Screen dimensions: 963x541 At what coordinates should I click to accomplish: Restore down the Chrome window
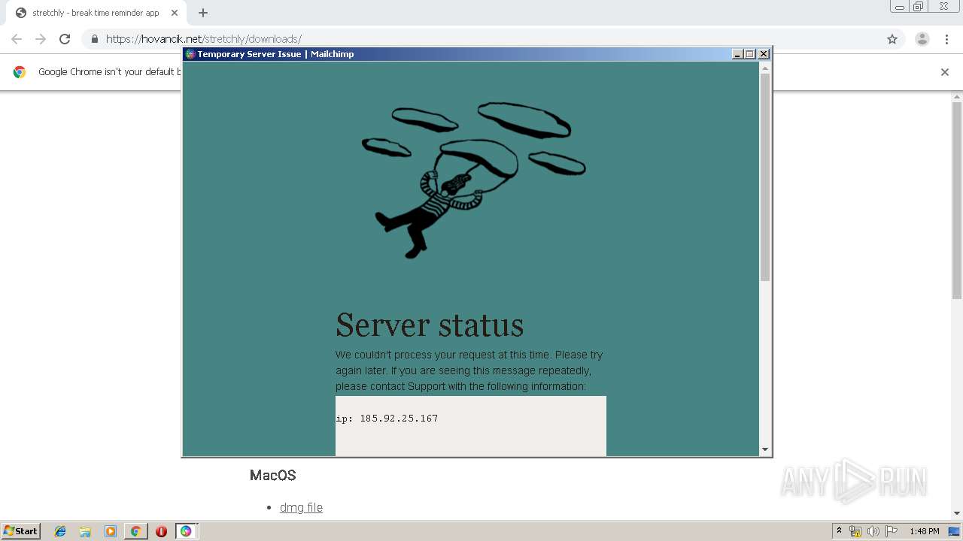pos(919,6)
